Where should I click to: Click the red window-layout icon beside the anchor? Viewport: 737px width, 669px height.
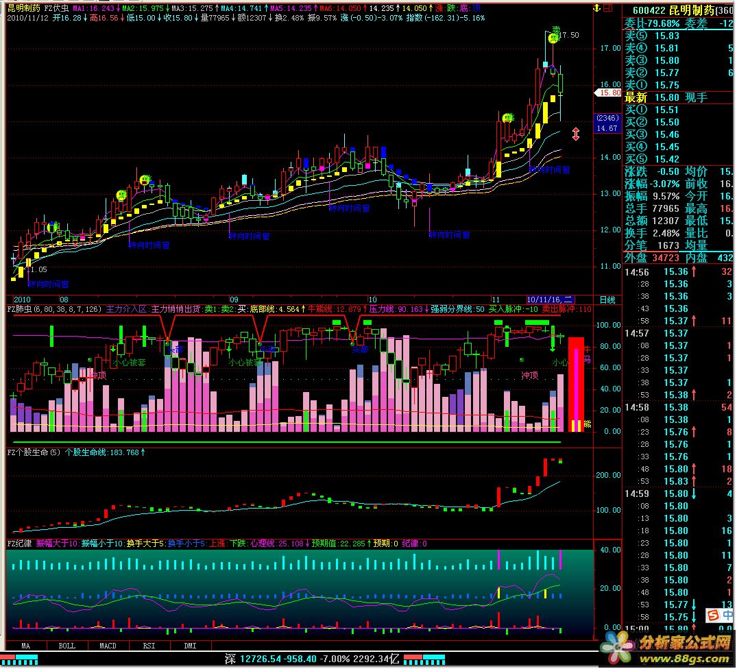(x=607, y=8)
